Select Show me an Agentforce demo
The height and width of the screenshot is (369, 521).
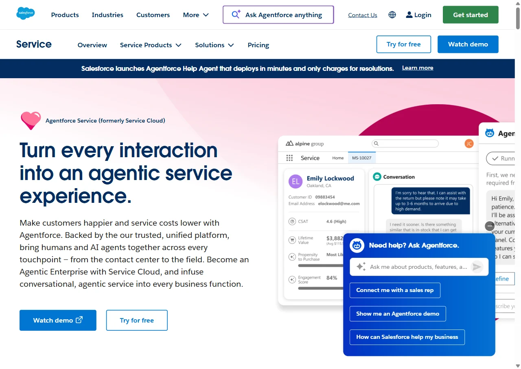pos(398,314)
